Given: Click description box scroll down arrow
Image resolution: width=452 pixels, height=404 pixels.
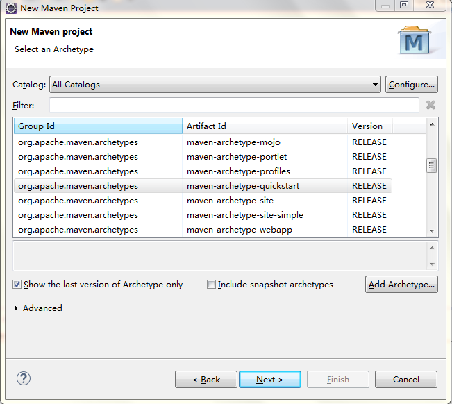Looking at the screenshot, I should 432,264.
